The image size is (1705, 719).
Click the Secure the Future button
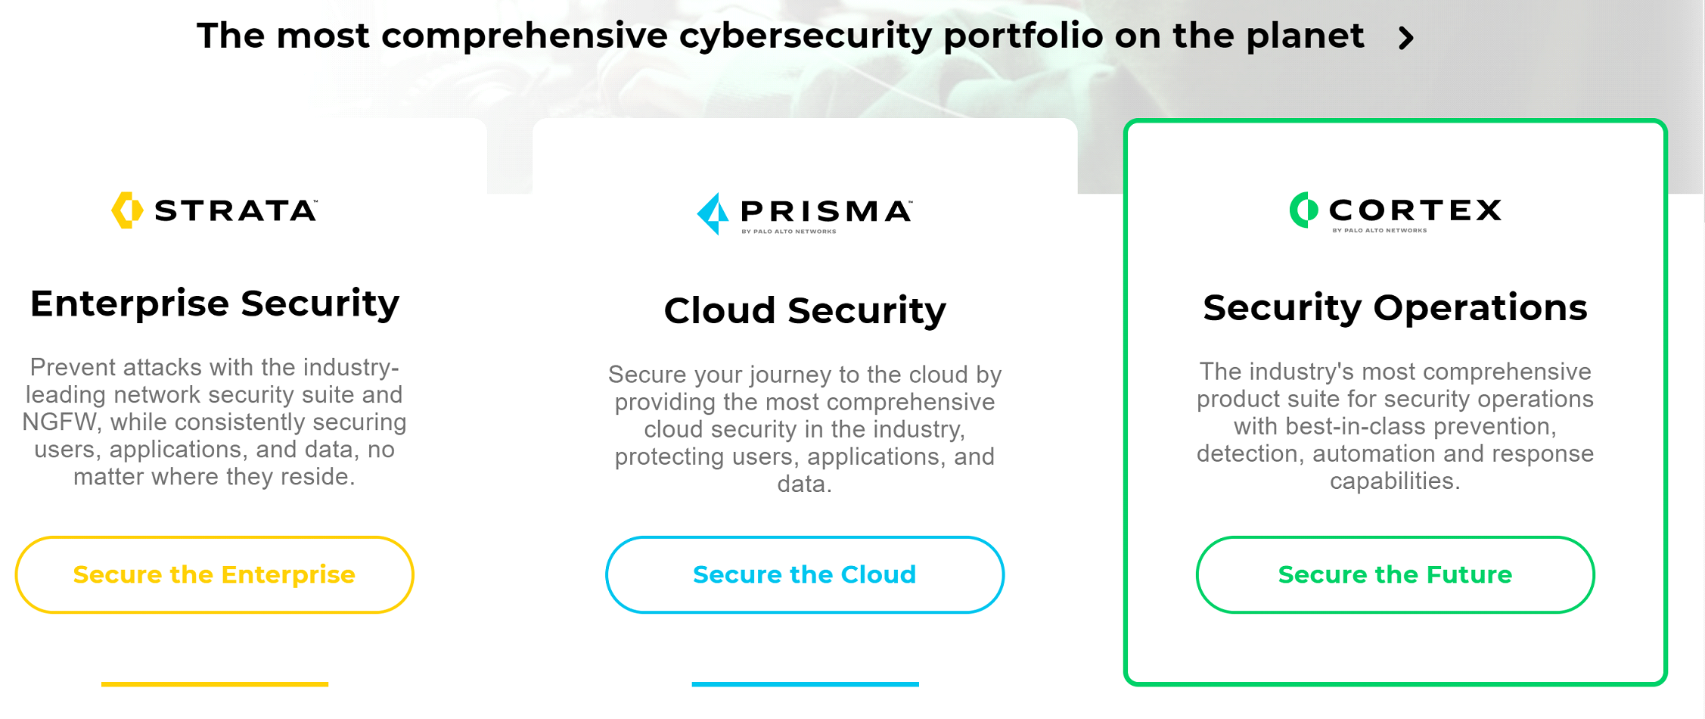click(1395, 574)
